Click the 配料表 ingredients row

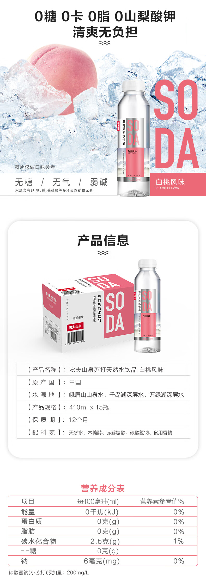point(103,432)
